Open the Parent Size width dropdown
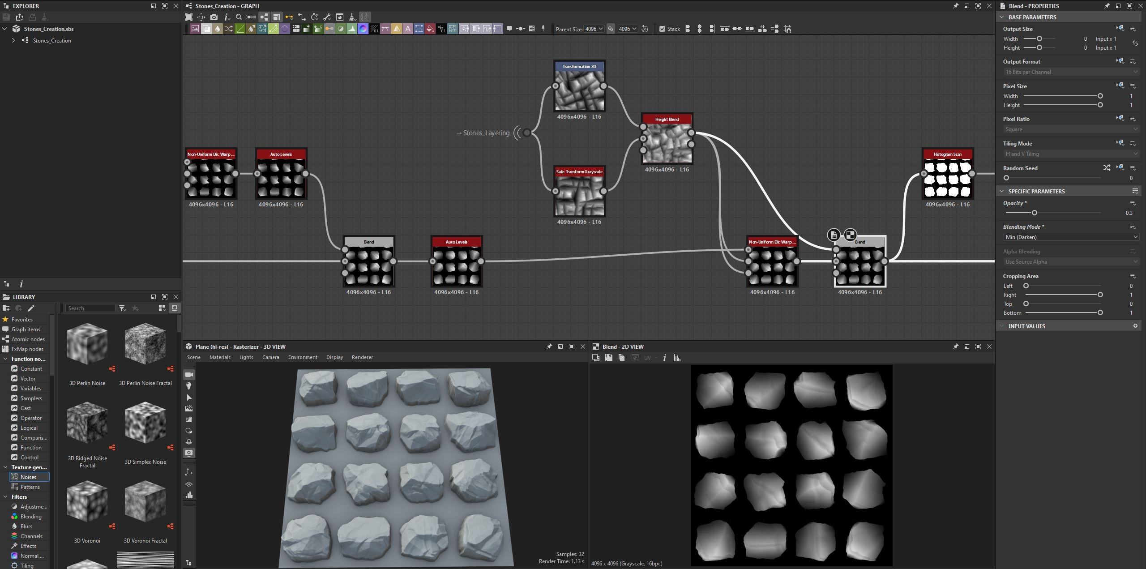 point(594,29)
